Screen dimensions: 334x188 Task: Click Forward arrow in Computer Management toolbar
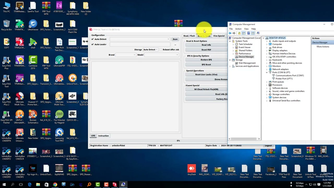coord(234,33)
